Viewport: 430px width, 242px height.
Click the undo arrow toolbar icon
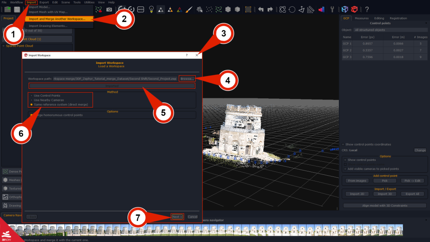[261, 9]
